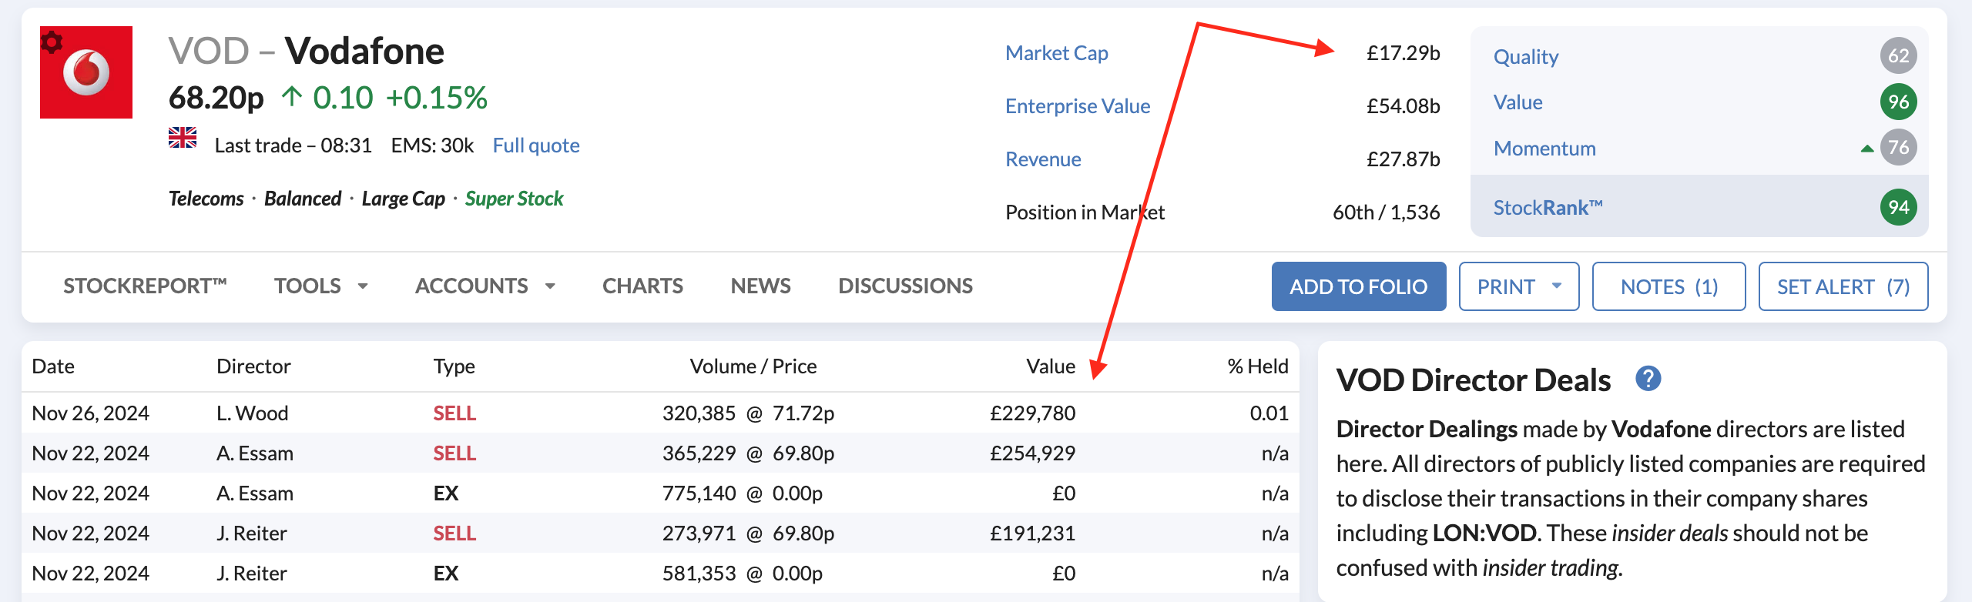Click the Telecoms sector label
This screenshot has width=1972, height=602.
206,199
